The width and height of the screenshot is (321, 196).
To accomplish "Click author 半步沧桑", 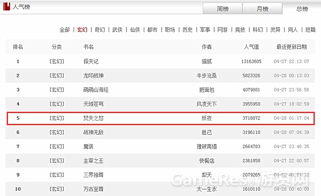I will (x=207, y=76).
